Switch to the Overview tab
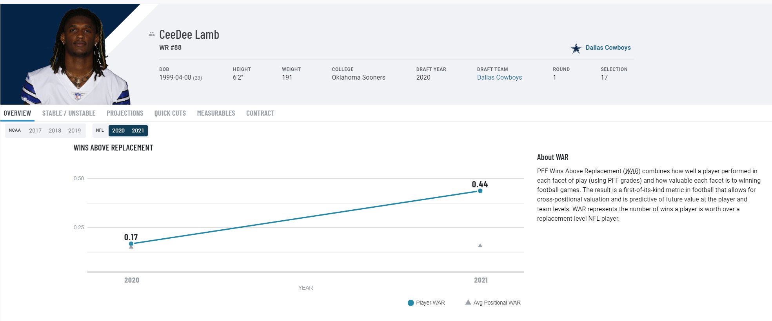The height and width of the screenshot is (321, 772). [x=17, y=113]
